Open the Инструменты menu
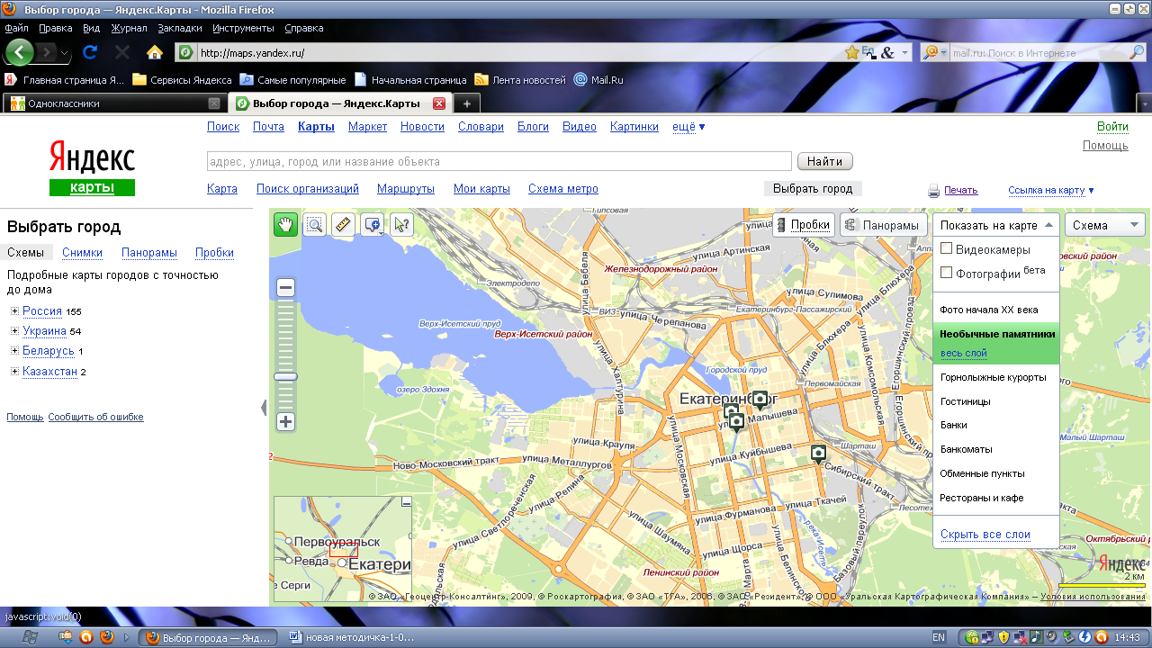1152x648 pixels. click(x=243, y=28)
